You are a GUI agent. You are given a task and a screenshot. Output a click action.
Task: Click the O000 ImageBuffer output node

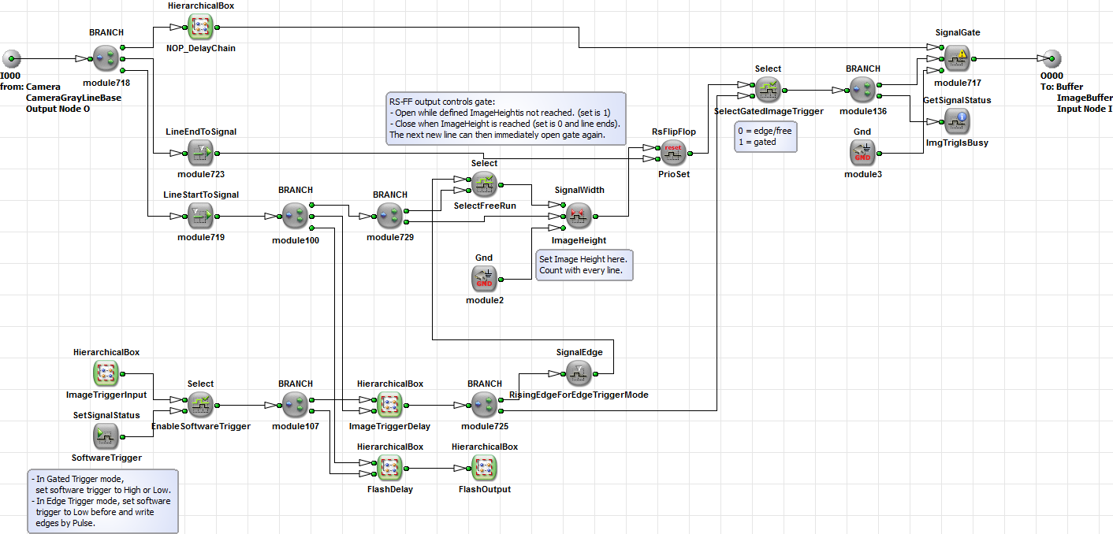1051,57
